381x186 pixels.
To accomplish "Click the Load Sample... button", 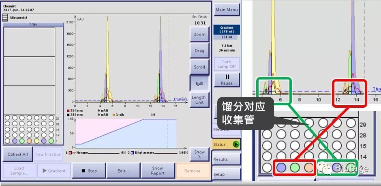I will 19,171.
